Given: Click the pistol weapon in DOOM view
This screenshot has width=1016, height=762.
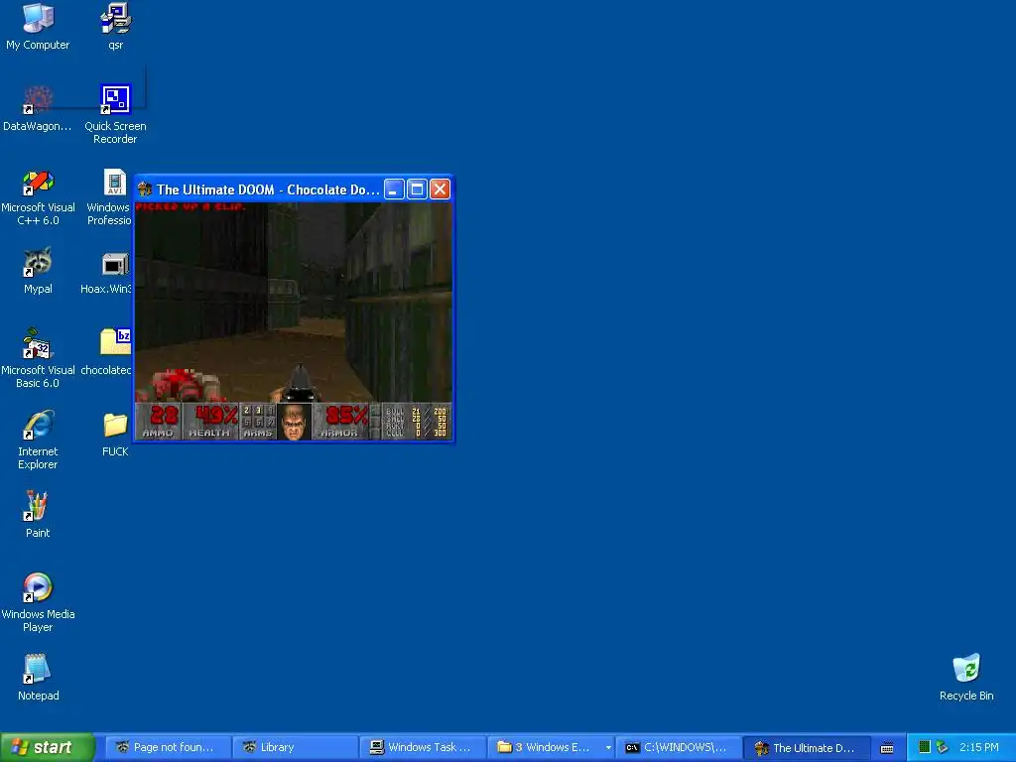Looking at the screenshot, I should 300,384.
